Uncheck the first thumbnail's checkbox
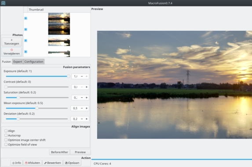Viewport: 252px width, 167px height. 26,18
